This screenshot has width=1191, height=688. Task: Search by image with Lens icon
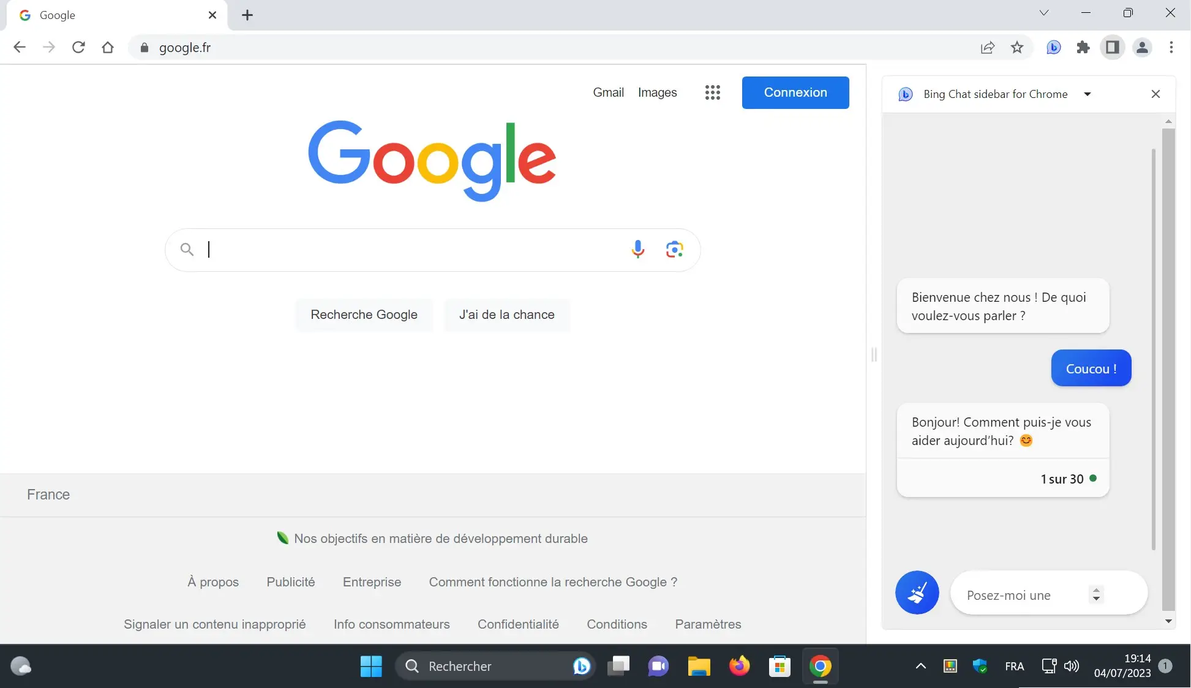pyautogui.click(x=674, y=249)
